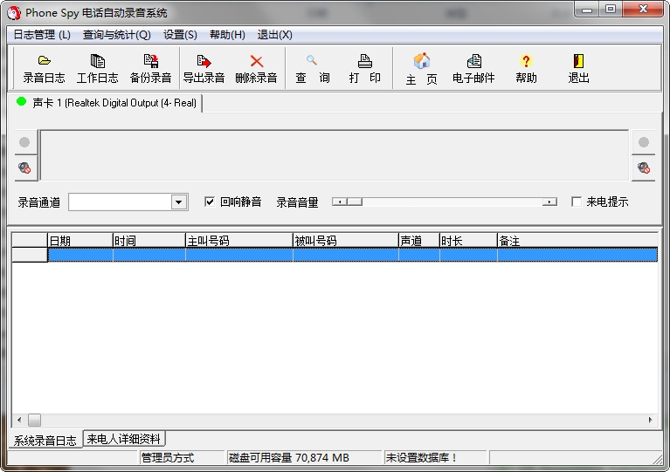
Task: Switch to the 来电人详细资料 tab
Action: 124,439
